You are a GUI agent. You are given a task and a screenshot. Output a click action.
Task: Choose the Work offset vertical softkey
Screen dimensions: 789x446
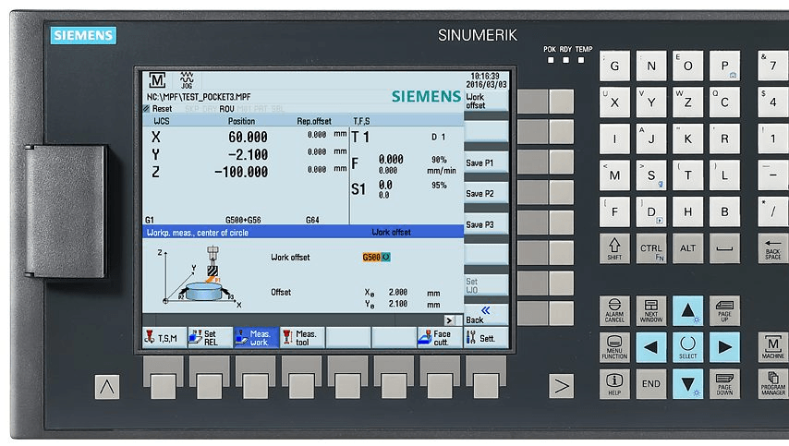[486, 101]
